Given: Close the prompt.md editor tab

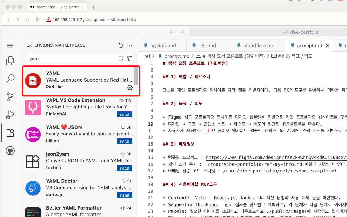Looking at the screenshot, I should coord(328,45).
